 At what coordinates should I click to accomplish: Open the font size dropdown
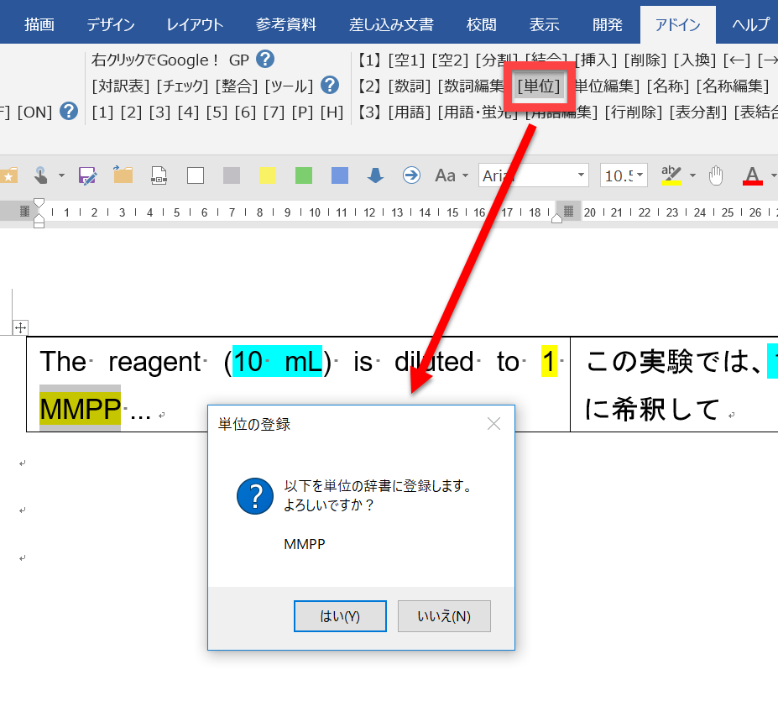point(641,175)
